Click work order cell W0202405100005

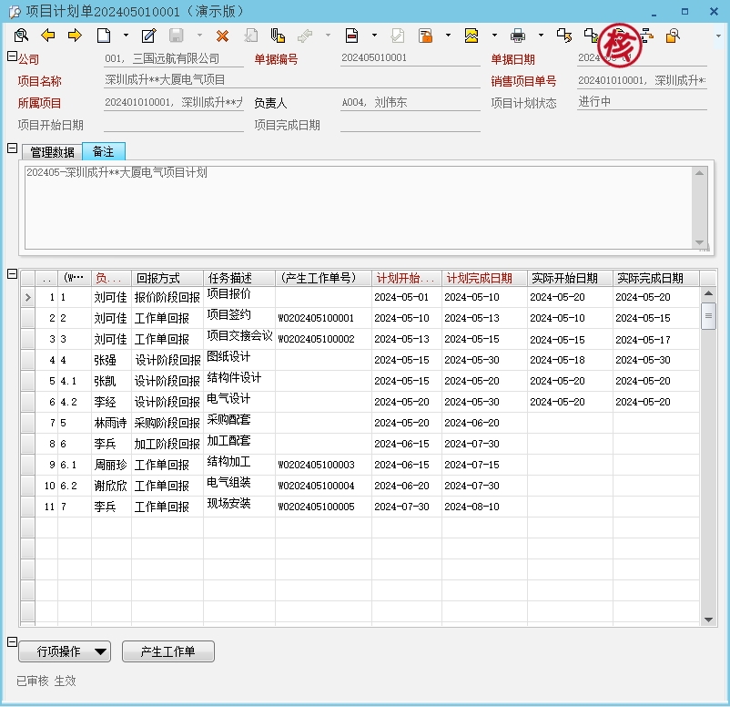pyautogui.click(x=323, y=507)
